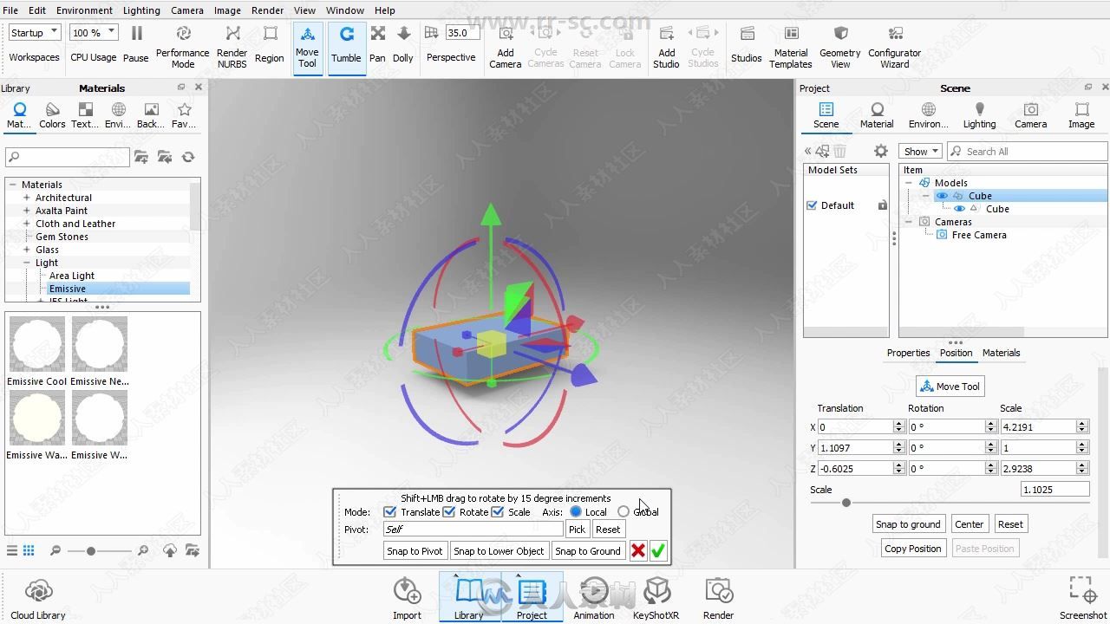Toggle Performance Mode
Viewport: 1110px width, 624px height.
tap(182, 46)
